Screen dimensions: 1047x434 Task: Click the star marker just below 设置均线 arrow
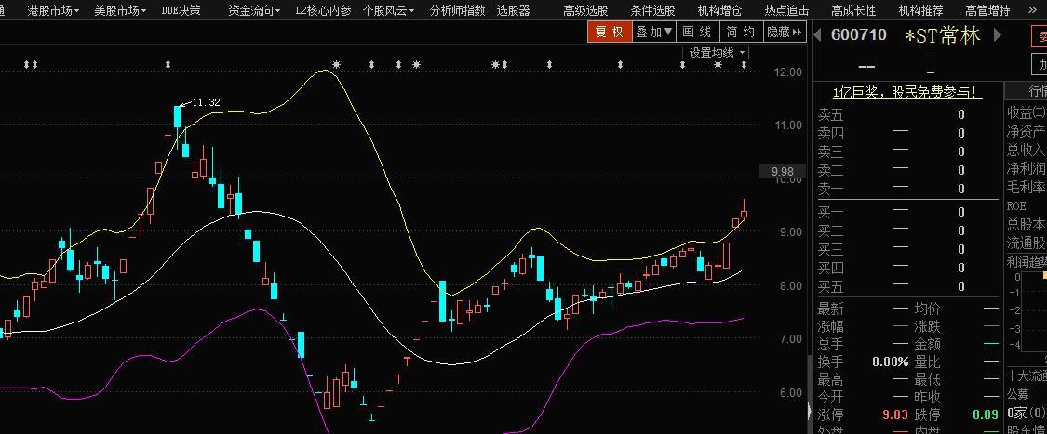[x=718, y=65]
